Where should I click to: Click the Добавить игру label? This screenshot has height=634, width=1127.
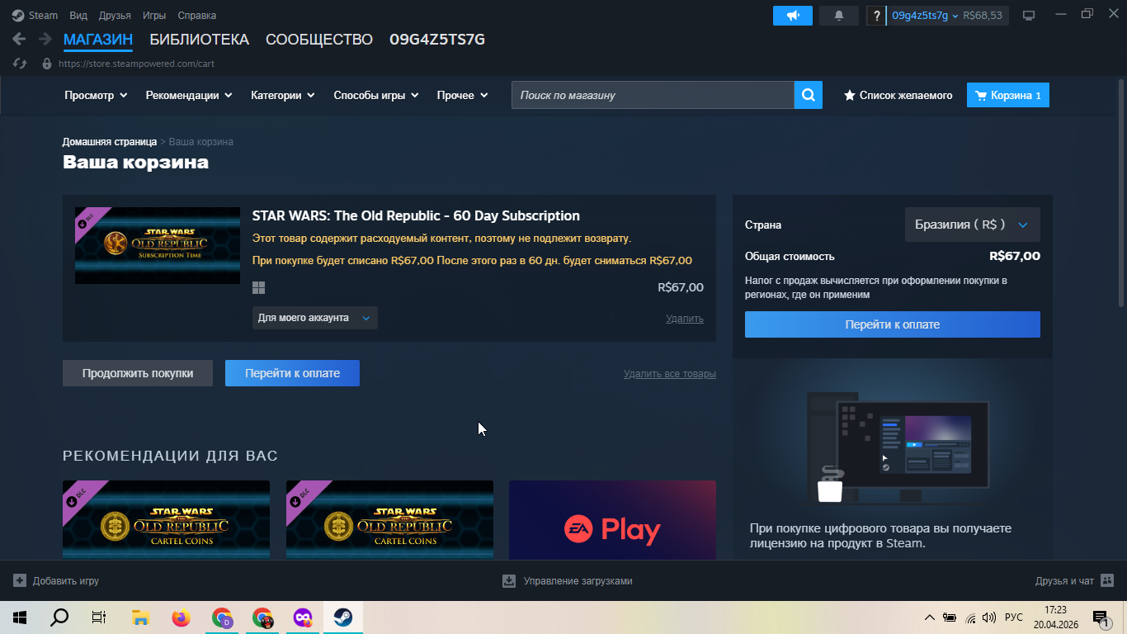coord(66,581)
